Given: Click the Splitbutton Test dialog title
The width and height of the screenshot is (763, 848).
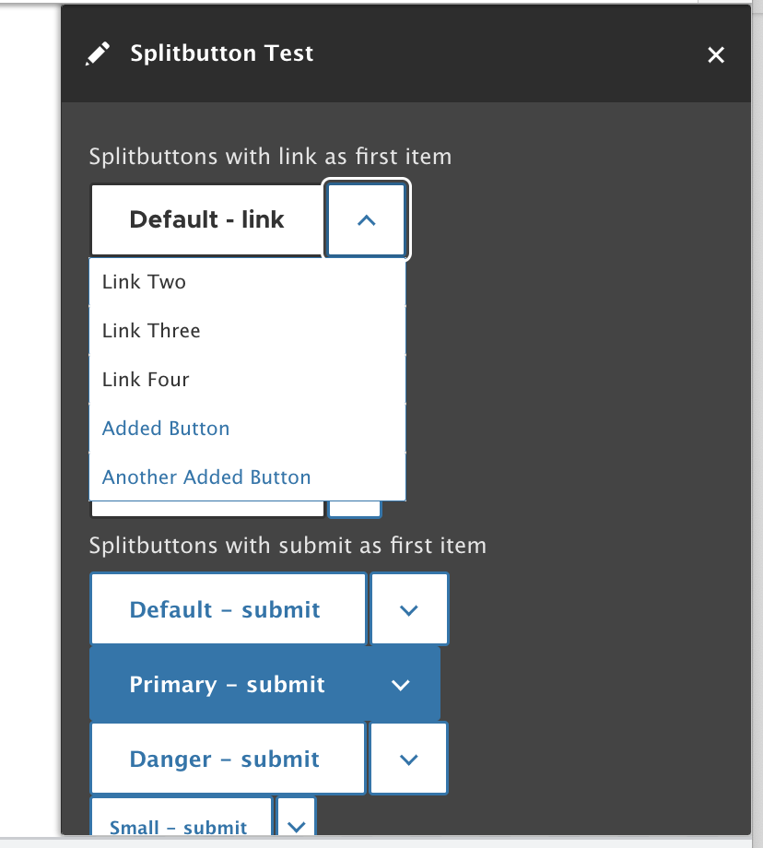Looking at the screenshot, I should 222,53.
